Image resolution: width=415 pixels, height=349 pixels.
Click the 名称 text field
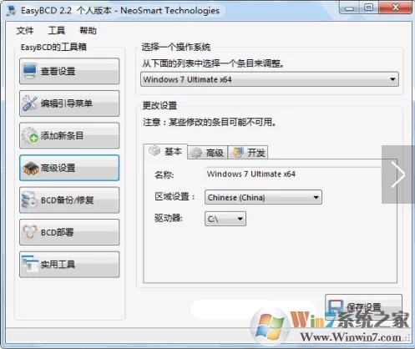(293, 174)
